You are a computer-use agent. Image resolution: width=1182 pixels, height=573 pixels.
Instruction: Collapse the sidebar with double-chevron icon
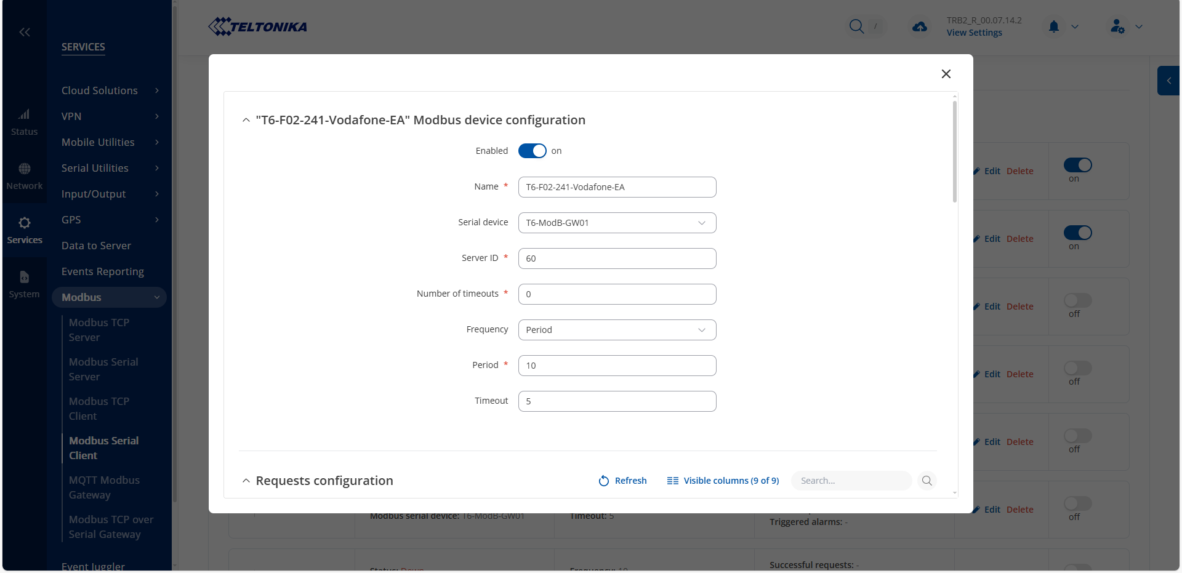[25, 32]
